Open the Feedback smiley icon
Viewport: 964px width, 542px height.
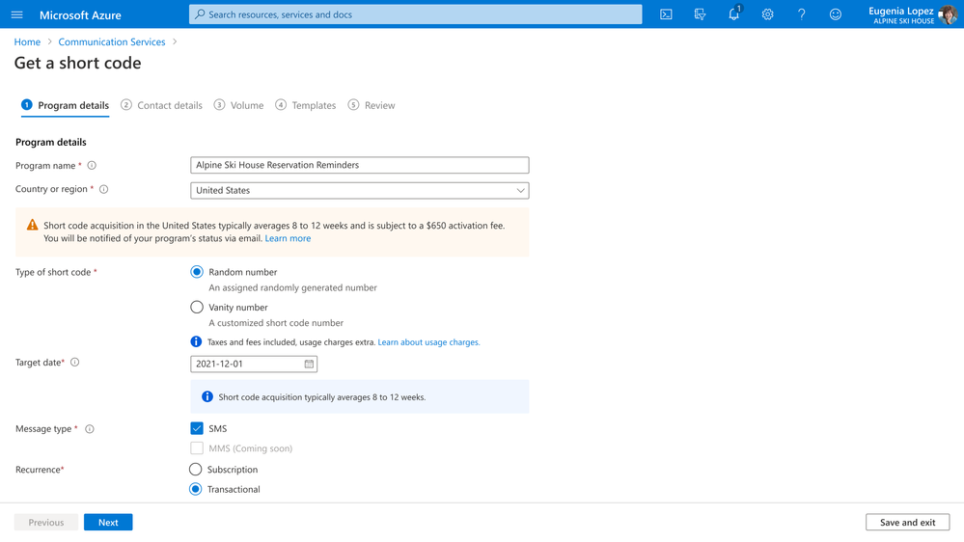click(835, 14)
